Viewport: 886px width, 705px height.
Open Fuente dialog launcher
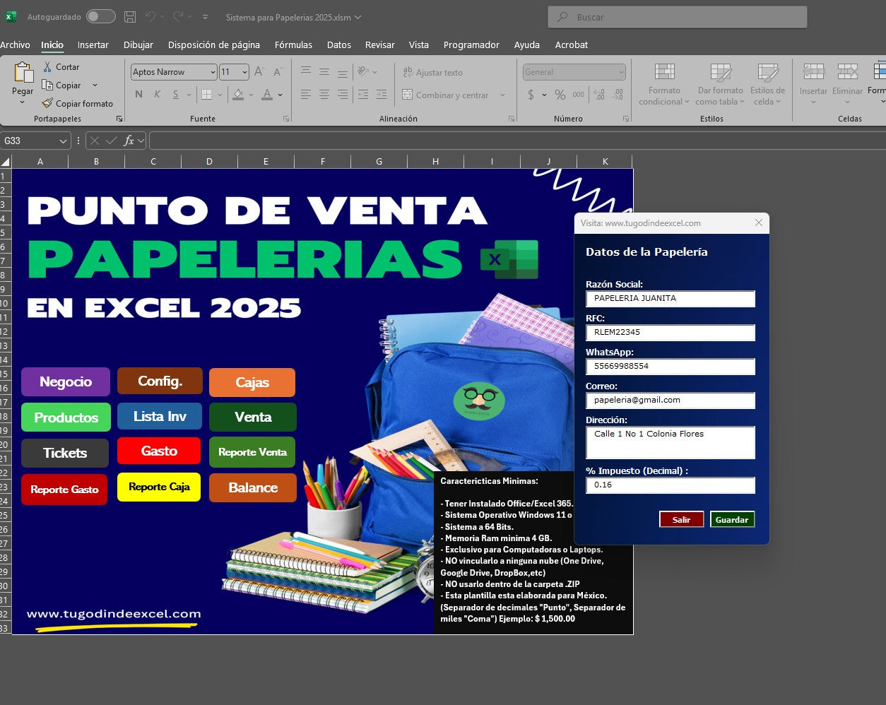coord(286,119)
